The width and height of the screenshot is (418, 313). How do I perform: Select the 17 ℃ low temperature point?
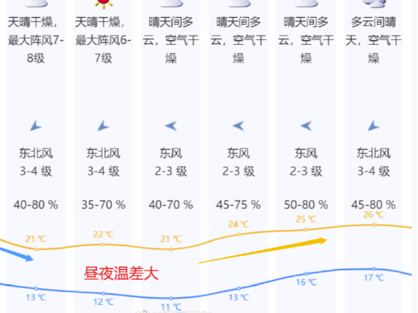pyautogui.click(x=374, y=269)
